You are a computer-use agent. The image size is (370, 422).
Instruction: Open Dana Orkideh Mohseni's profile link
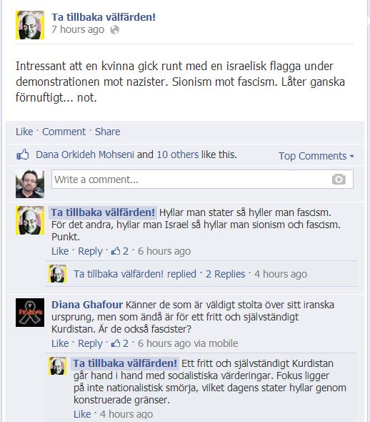(x=85, y=154)
